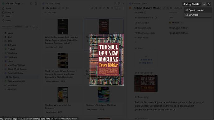Copy the entity link with the chain icon

click(x=164, y=8)
